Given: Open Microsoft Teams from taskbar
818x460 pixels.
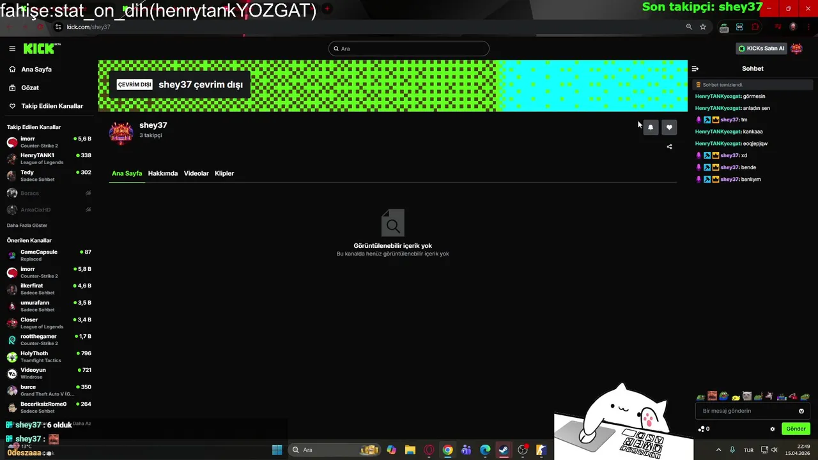Looking at the screenshot, I should [466, 450].
